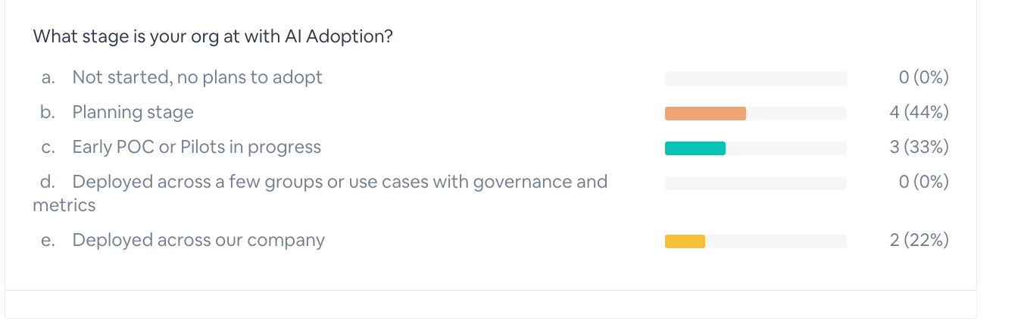Click the orange filled bar for Planning stage
Viewport: 1024px width, 330px height.
pyautogui.click(x=705, y=114)
